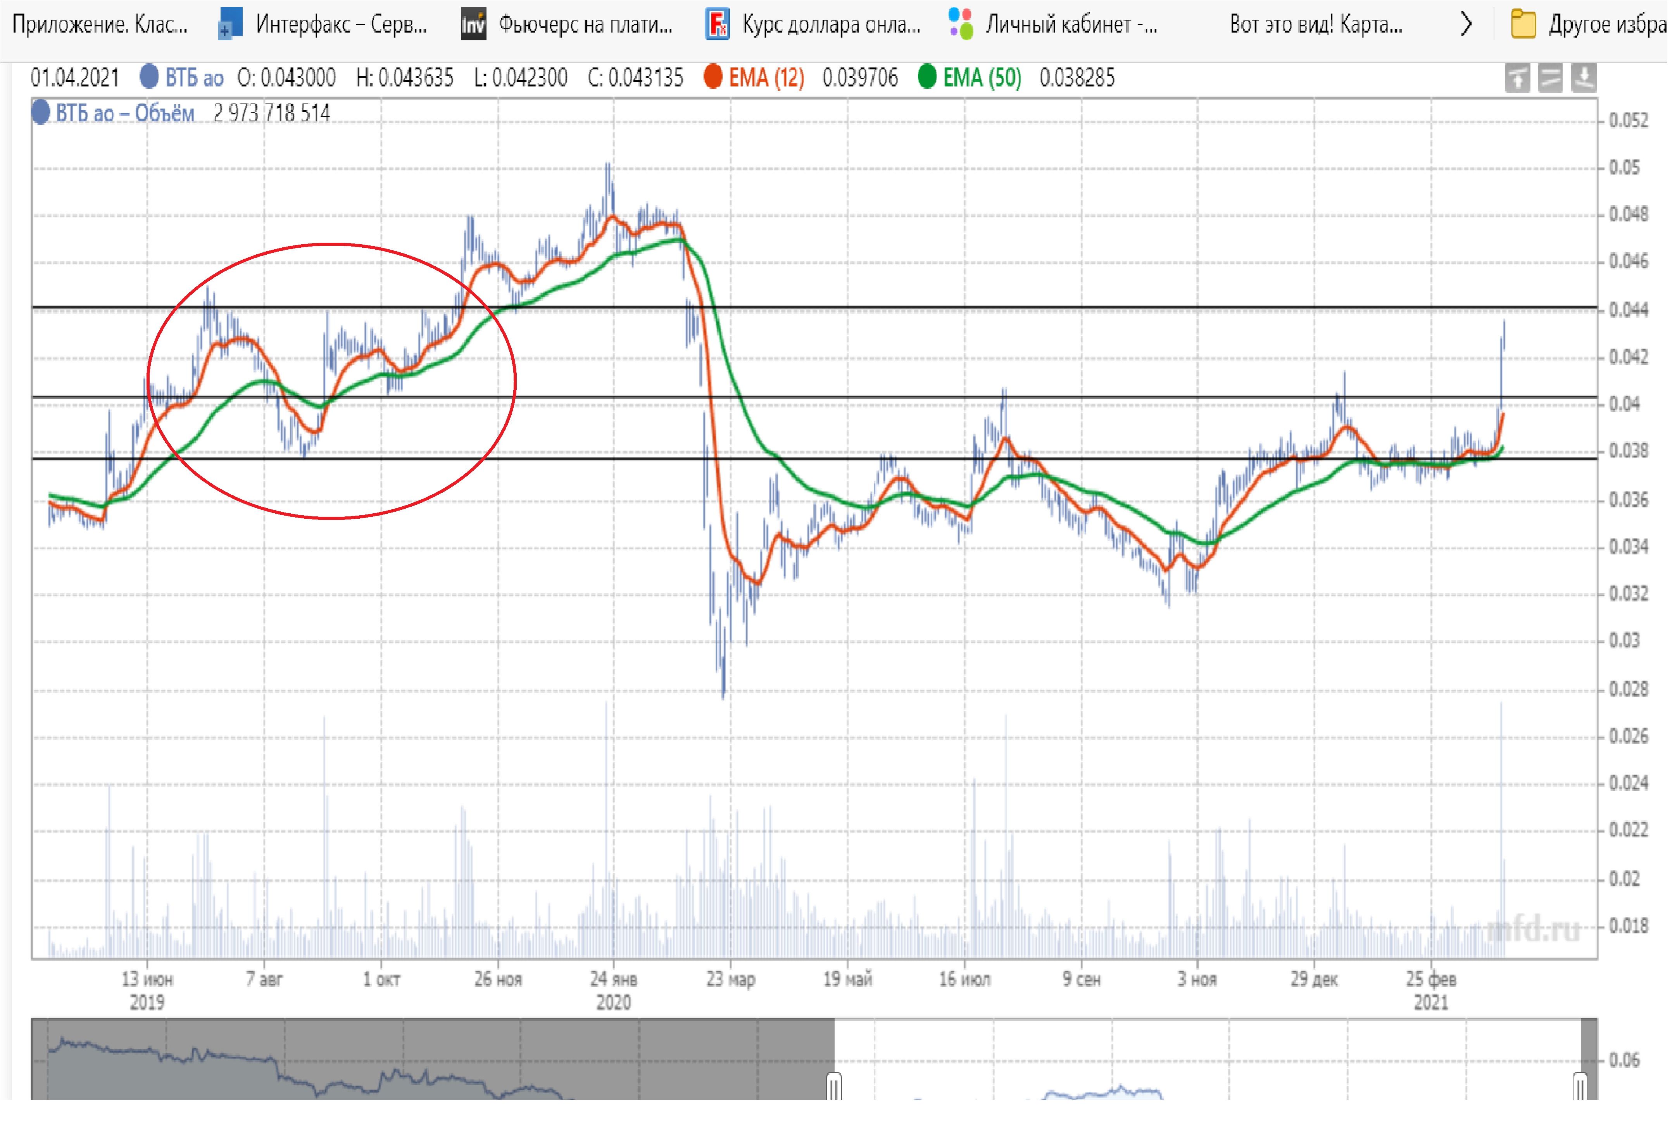1670x1146 pixels.
Task: Open Приложение. Клас... bookmark
Action: [x=100, y=24]
